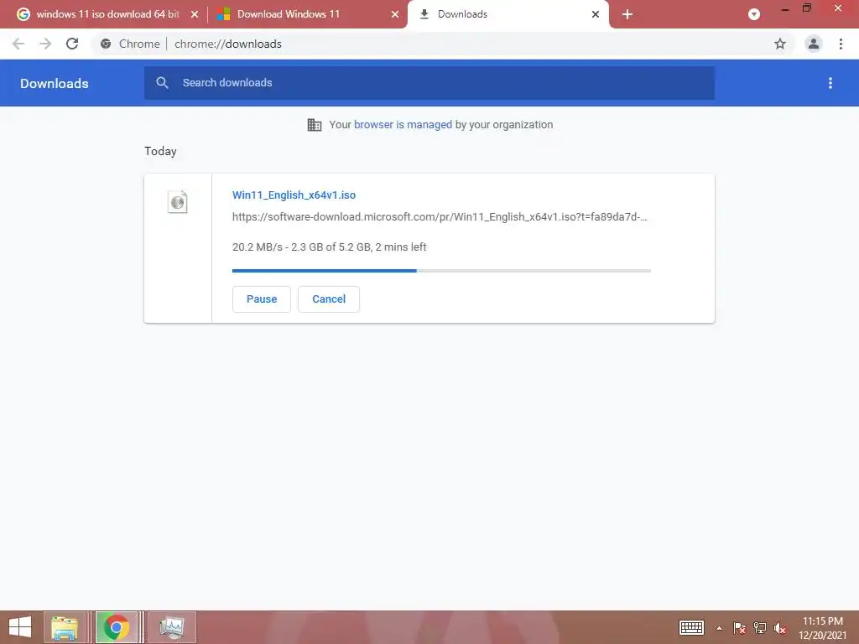Reload the downloads page

pos(72,44)
